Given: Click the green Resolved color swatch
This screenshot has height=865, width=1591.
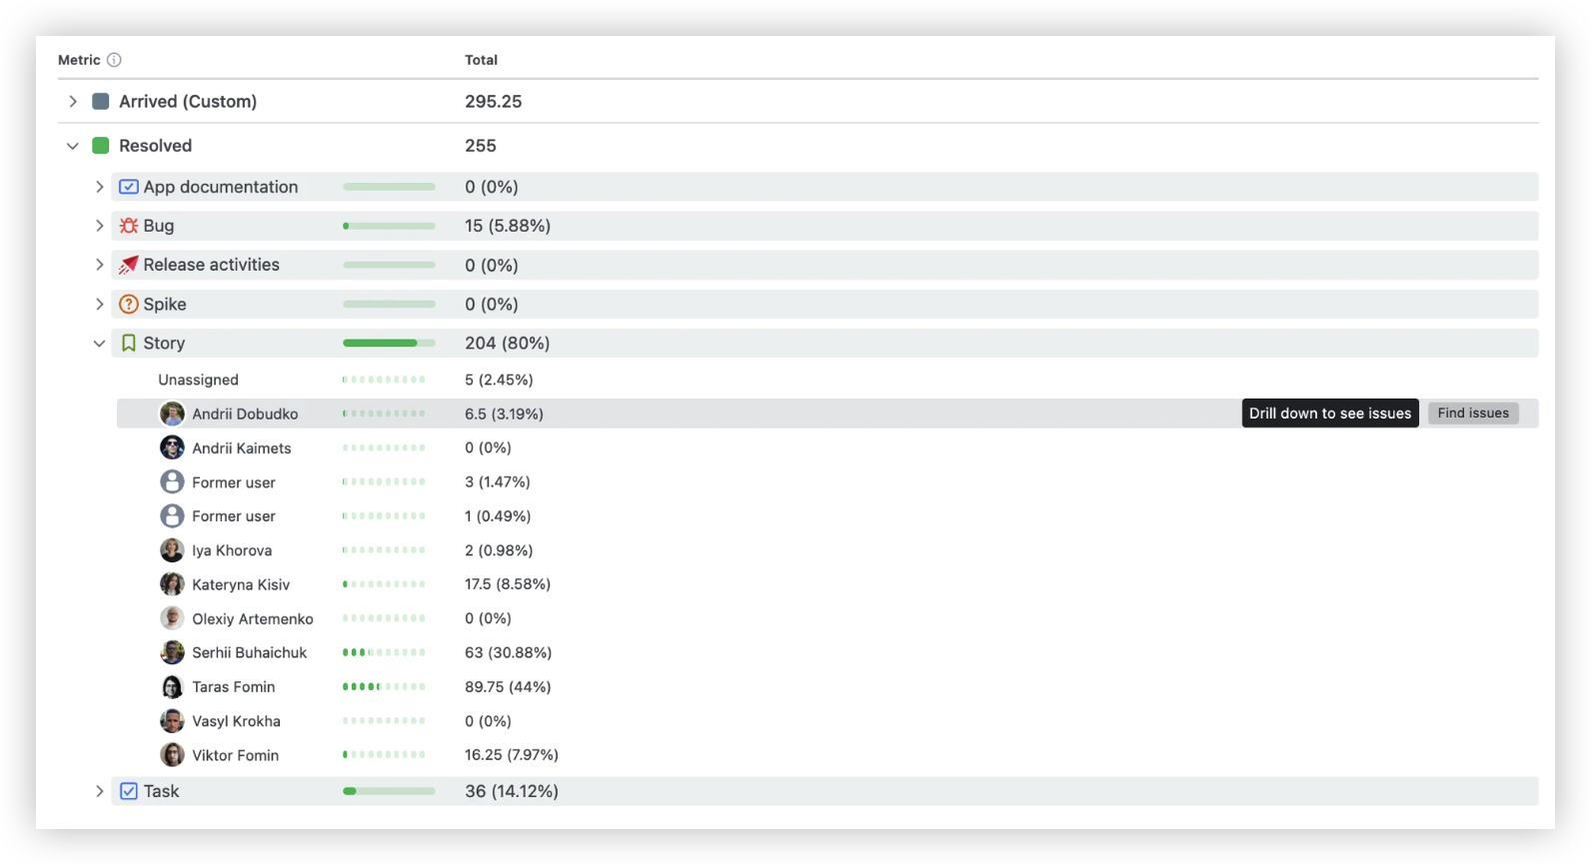Looking at the screenshot, I should (x=101, y=146).
